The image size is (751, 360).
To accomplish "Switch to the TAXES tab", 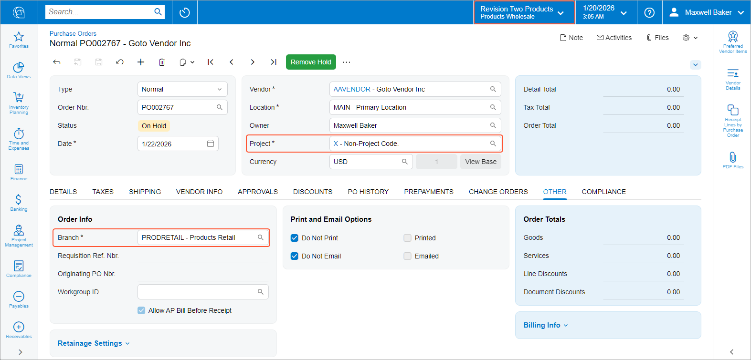I will pyautogui.click(x=103, y=192).
